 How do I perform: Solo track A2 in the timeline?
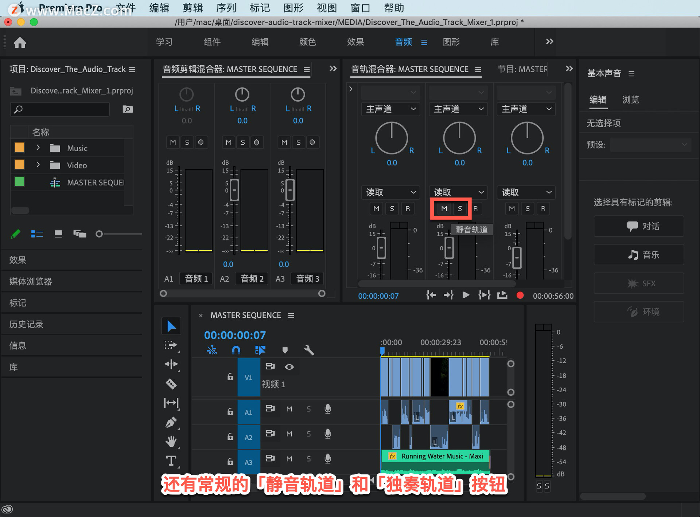[x=308, y=434]
